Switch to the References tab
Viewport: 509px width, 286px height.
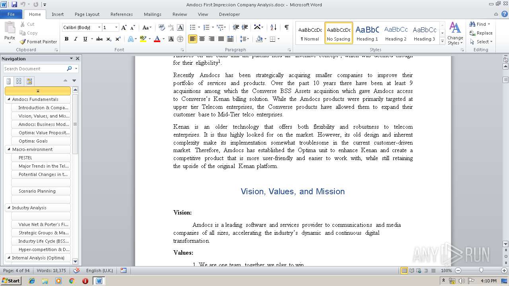click(122, 14)
